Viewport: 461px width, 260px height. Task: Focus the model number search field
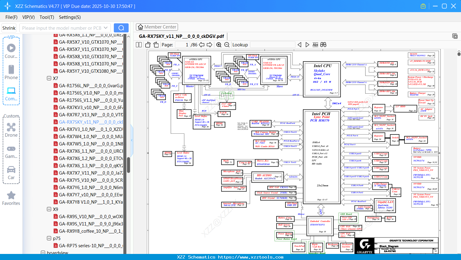(x=61, y=28)
